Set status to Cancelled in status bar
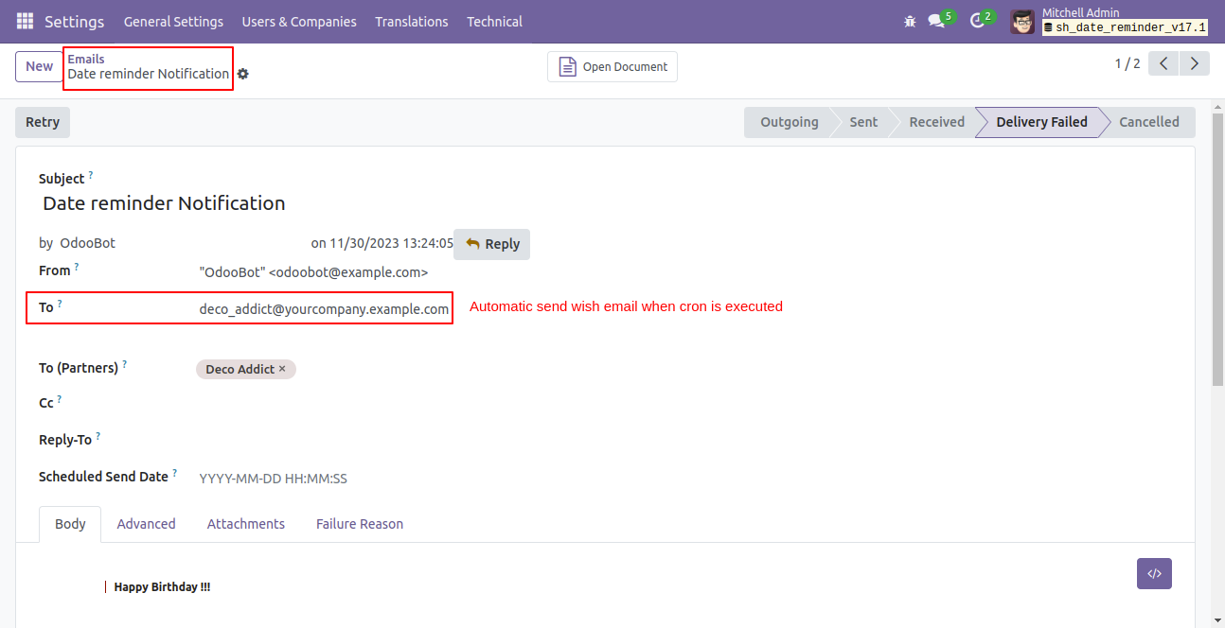The width and height of the screenshot is (1225, 628). 1148,122
